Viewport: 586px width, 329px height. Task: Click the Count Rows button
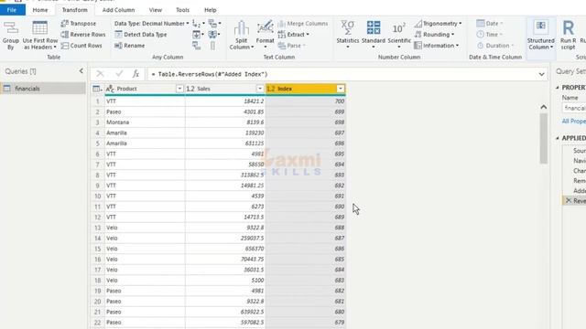(x=81, y=46)
